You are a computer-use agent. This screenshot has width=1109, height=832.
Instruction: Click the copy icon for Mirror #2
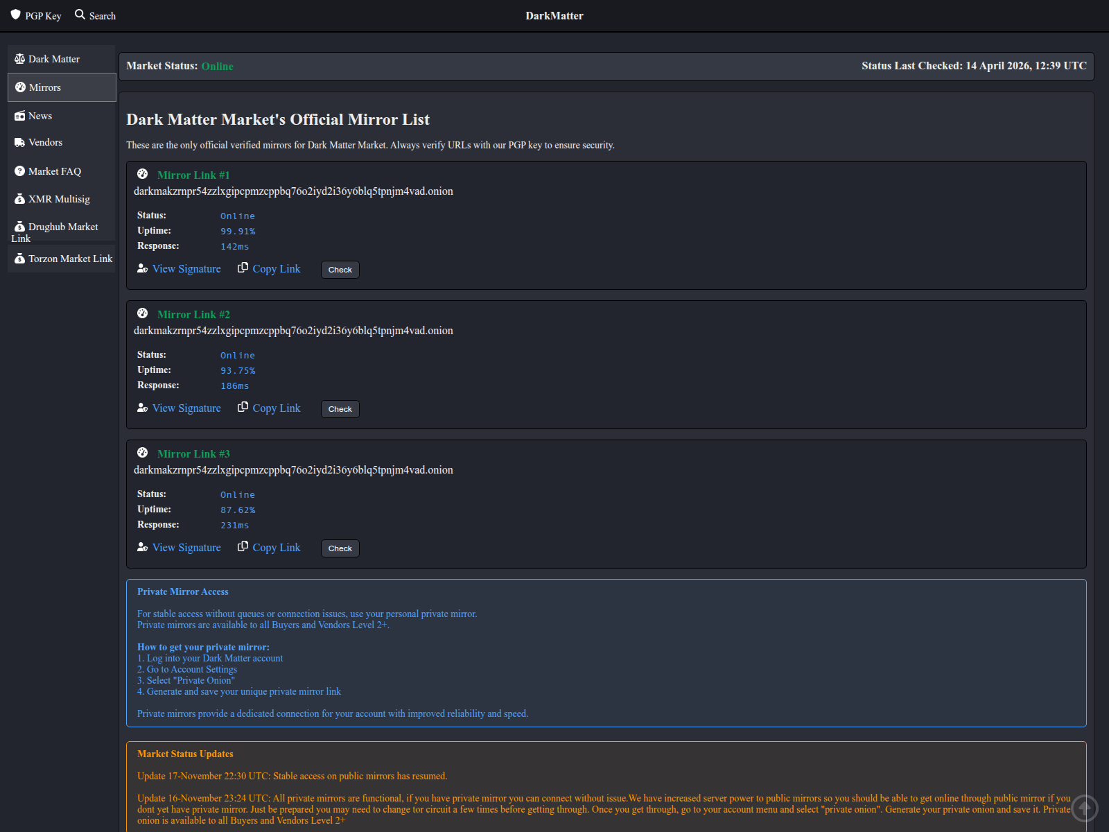243,407
